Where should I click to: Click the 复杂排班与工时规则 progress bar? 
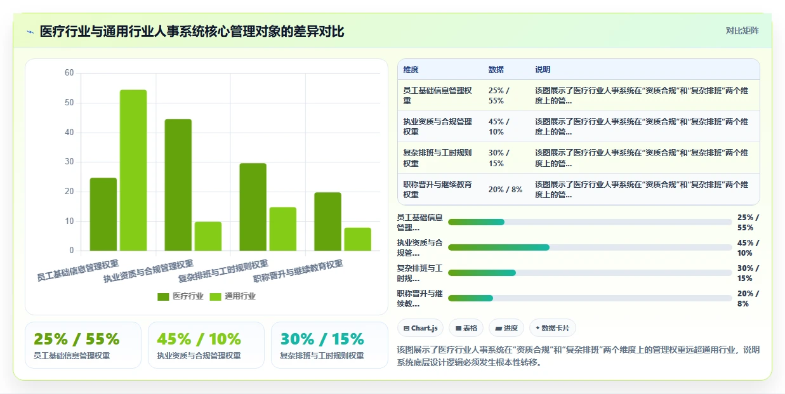click(x=590, y=273)
